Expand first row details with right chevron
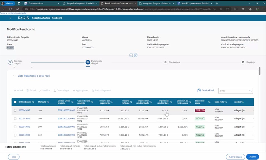The height and width of the screenshot is (160, 266). (253, 110)
